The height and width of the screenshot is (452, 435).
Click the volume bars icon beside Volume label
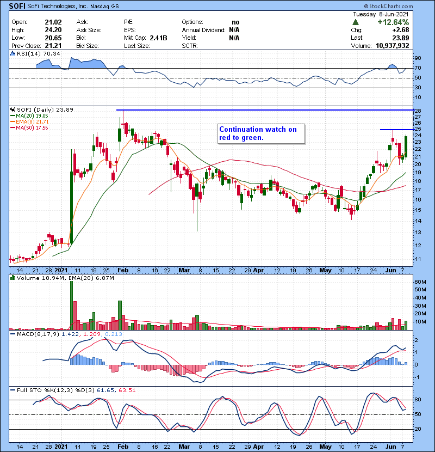pos(13,278)
